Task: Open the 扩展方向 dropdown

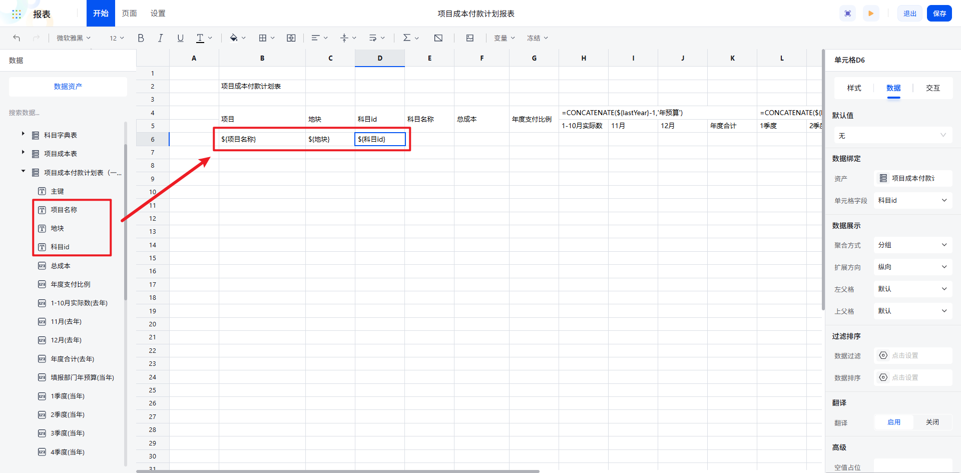Action: point(912,267)
